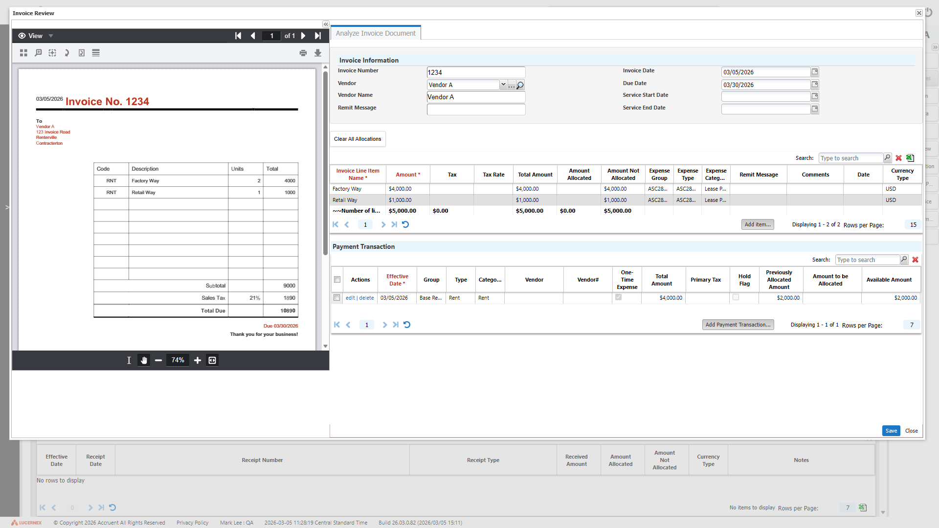Screen dimensions: 939x528
Task: Open the Invoice Date calendar picker
Action: [x=814, y=72]
